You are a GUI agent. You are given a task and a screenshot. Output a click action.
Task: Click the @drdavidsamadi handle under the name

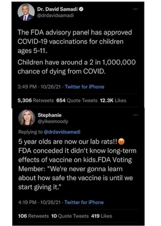(55, 15)
